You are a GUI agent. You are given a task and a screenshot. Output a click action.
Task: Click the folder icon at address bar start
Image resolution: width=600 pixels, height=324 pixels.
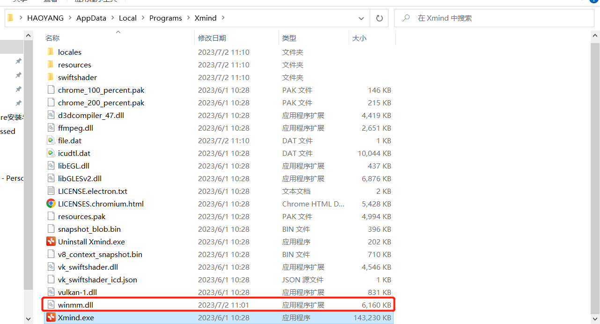click(x=10, y=18)
